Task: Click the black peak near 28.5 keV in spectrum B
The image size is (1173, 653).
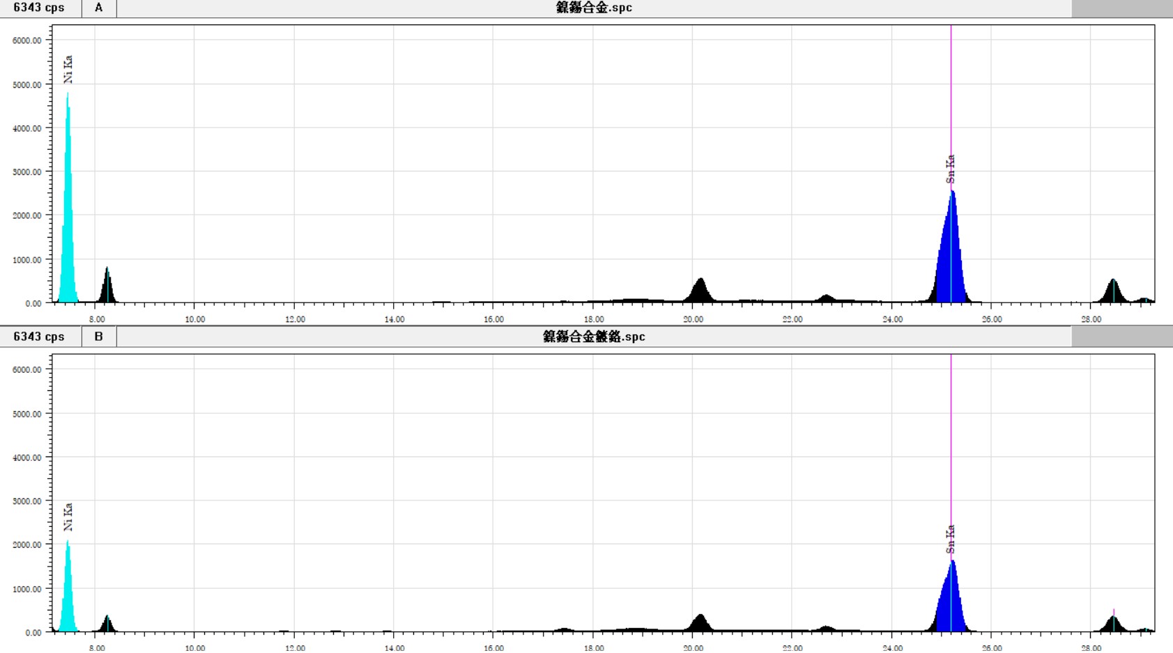Action: [1113, 624]
